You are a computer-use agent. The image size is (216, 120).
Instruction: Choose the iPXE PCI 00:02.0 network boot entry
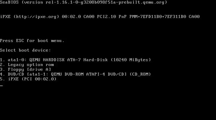pos(28,79)
